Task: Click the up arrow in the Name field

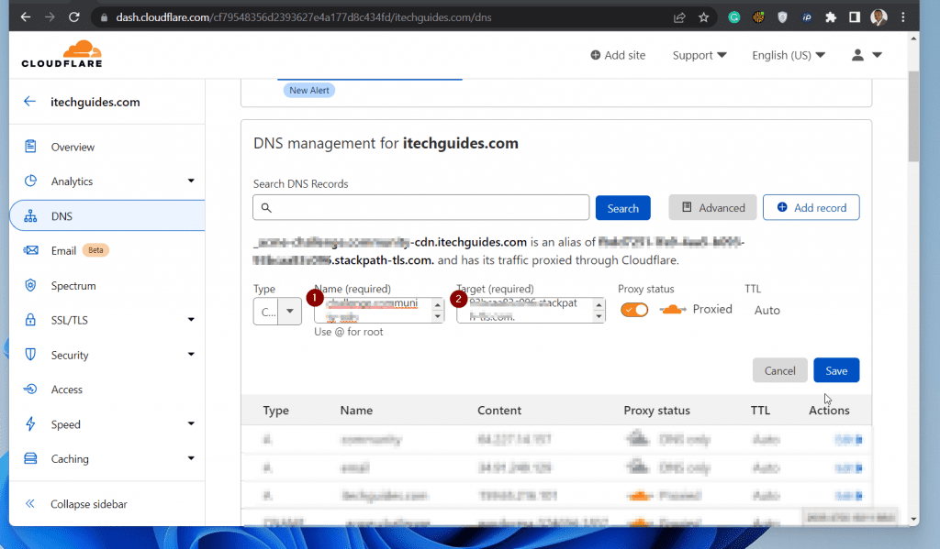Action: click(438, 304)
